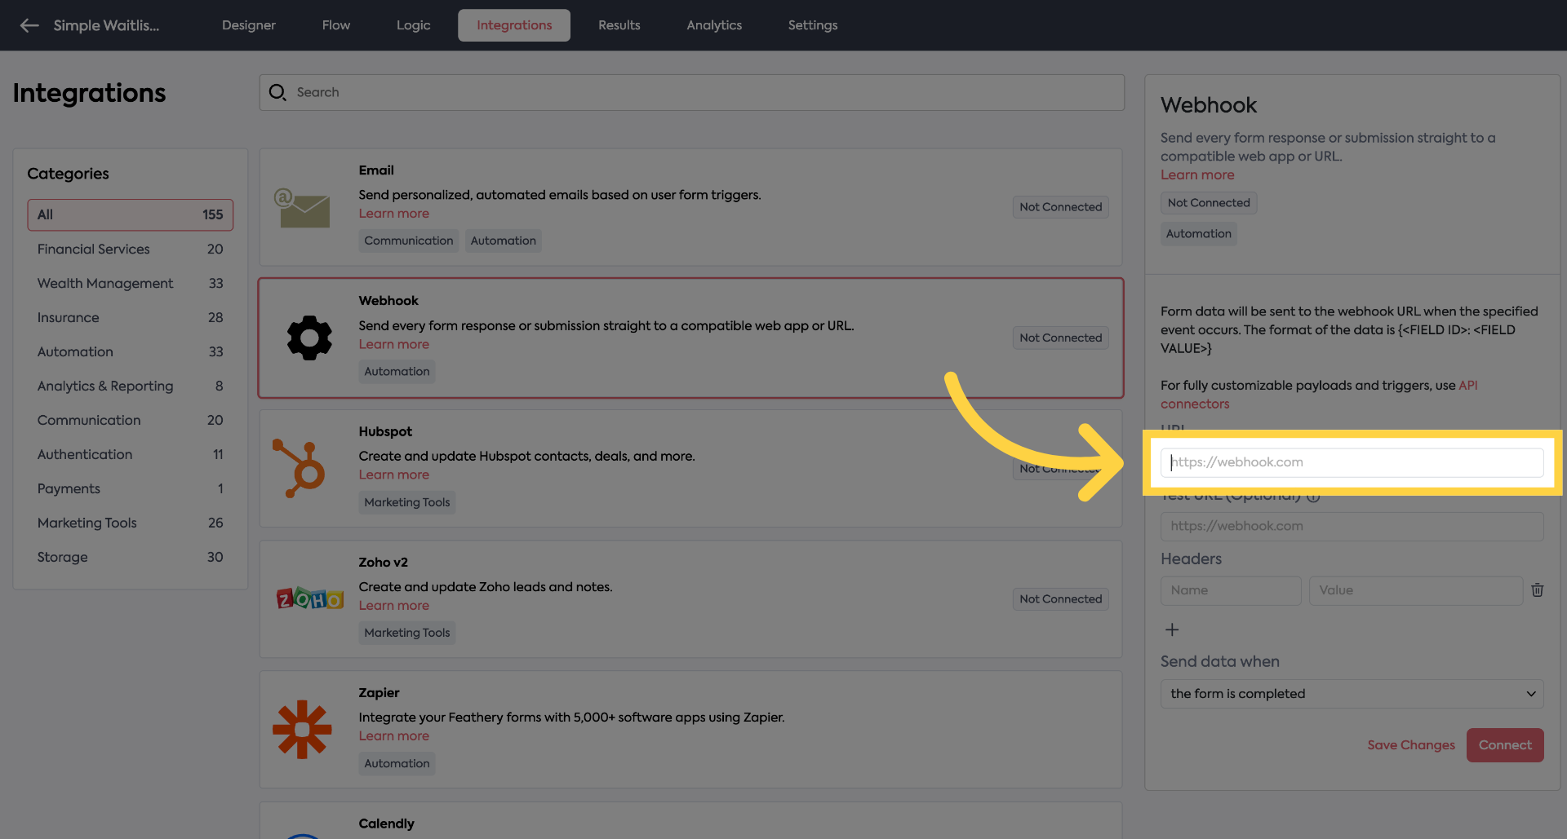The width and height of the screenshot is (1567, 839).
Task: Switch to the Designer tab
Action: click(x=248, y=25)
